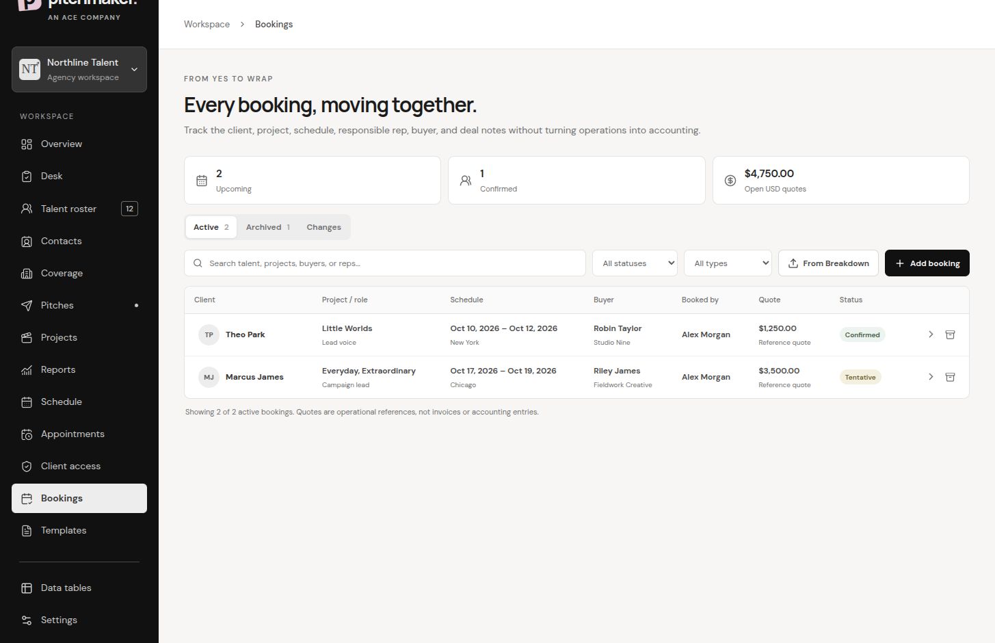Archive the Theo Park booking
The image size is (995, 643).
tap(950, 334)
